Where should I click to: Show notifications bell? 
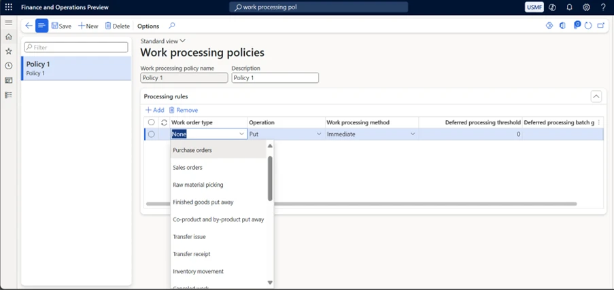click(569, 7)
